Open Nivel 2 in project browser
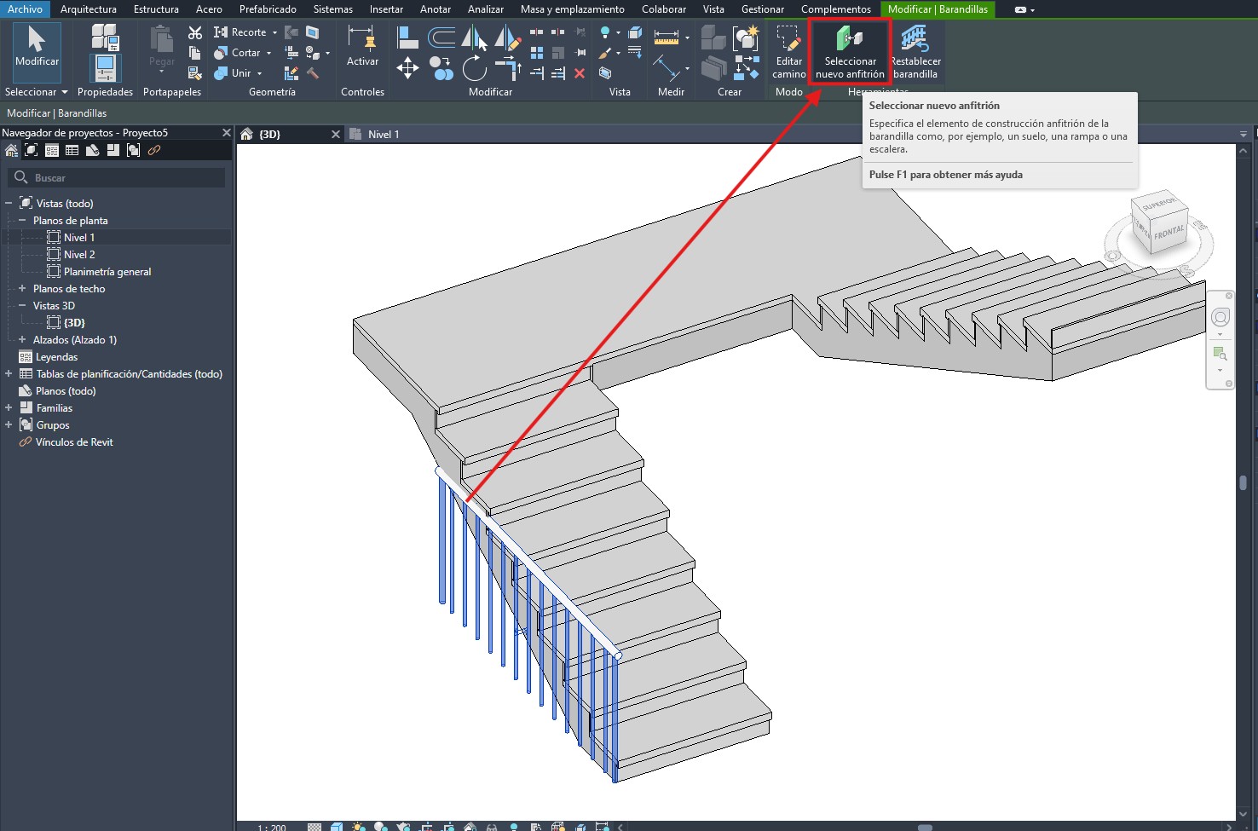The width and height of the screenshot is (1258, 831). tap(79, 255)
